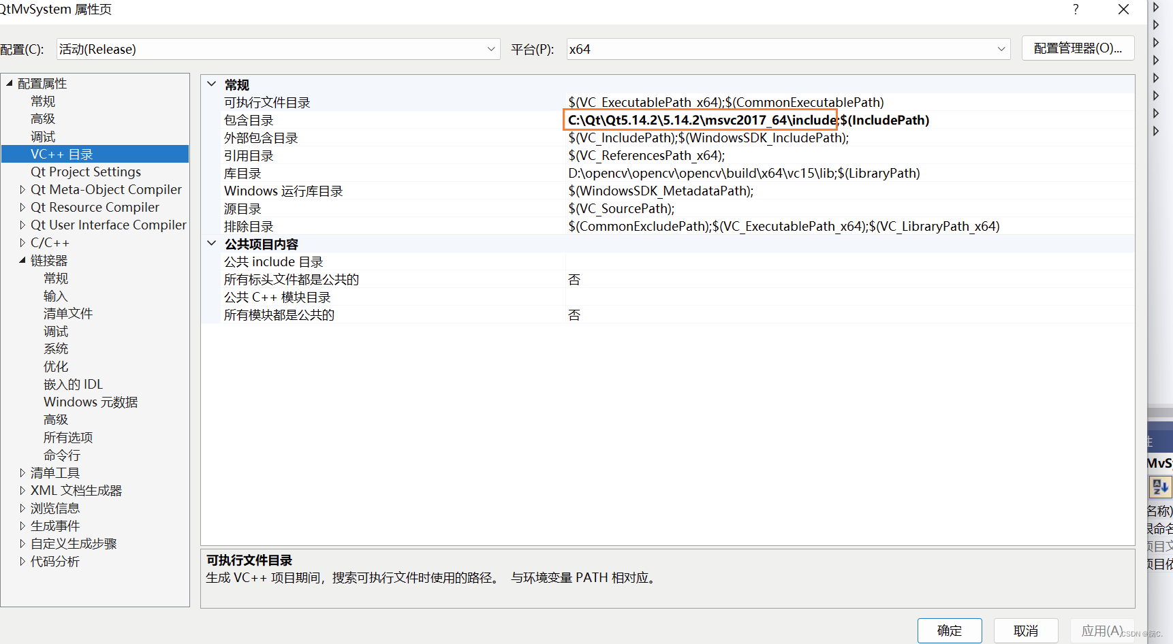The image size is (1173, 644).
Task: Expand Qt Meta-Object Compiler node
Action: point(22,189)
